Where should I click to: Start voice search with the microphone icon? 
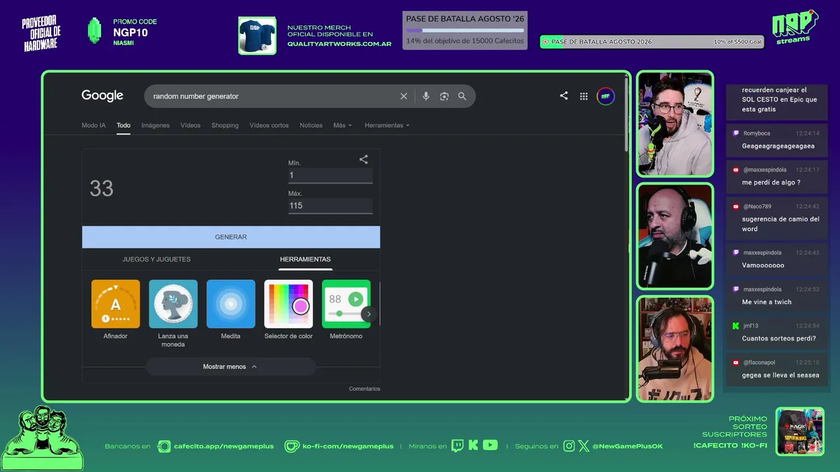pos(426,96)
